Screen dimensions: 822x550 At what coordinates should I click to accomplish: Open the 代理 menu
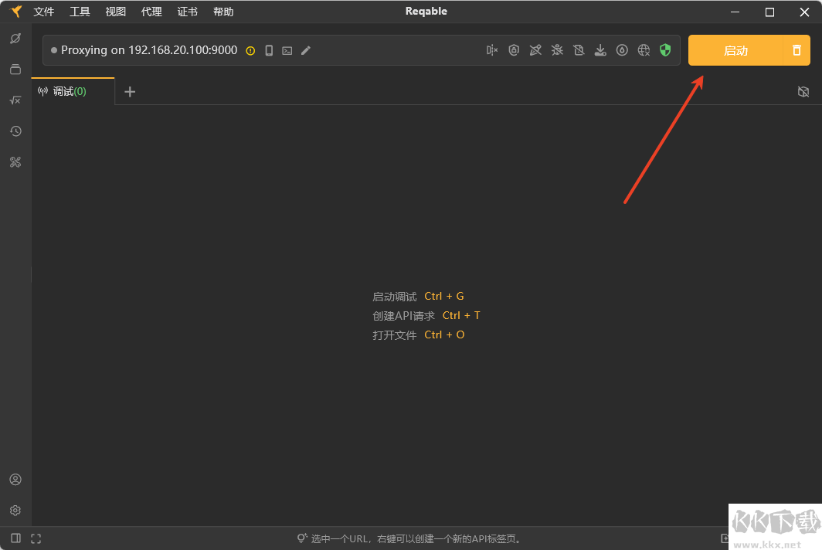[x=151, y=12]
